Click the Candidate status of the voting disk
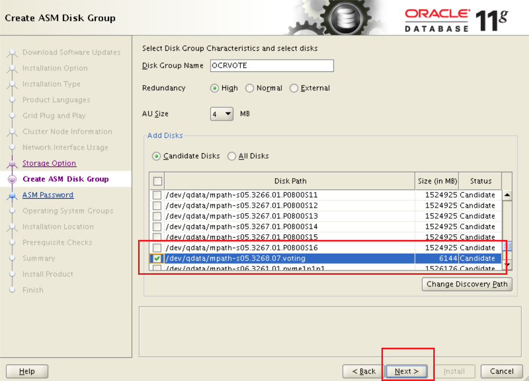This screenshot has width=529, height=381. 477,258
